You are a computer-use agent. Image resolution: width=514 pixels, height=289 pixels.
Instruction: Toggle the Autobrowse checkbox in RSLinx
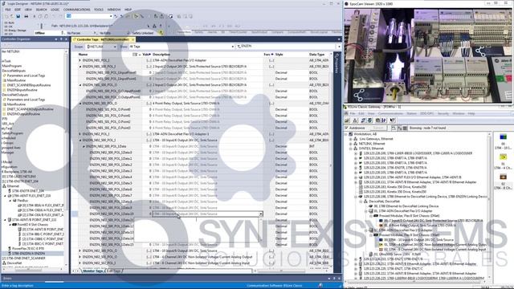pos(346,128)
